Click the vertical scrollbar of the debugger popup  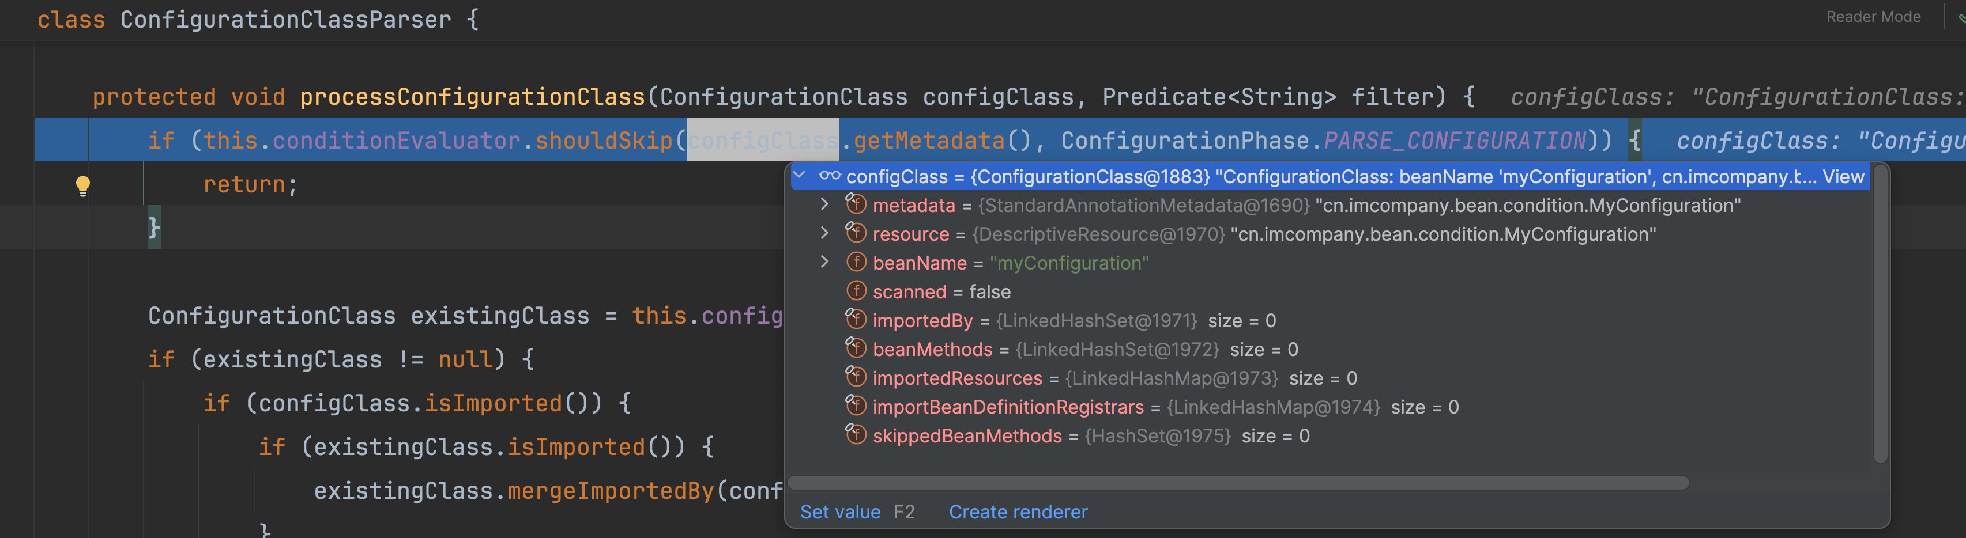click(1880, 313)
